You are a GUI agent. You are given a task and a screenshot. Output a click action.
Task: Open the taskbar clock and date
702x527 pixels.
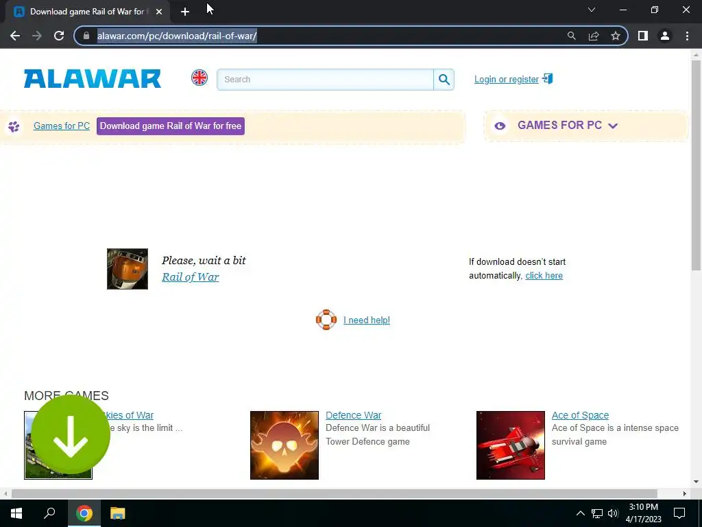pyautogui.click(x=643, y=513)
